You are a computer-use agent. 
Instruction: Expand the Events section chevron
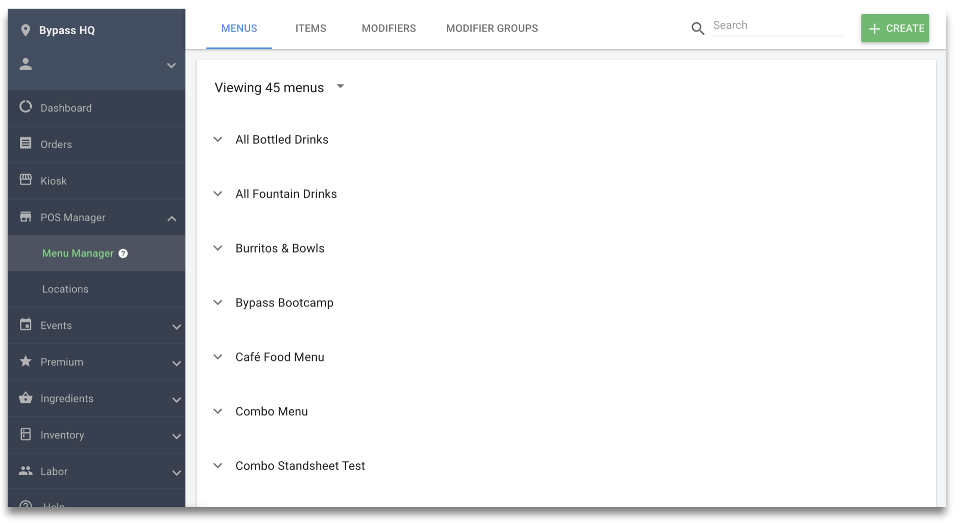coord(176,327)
